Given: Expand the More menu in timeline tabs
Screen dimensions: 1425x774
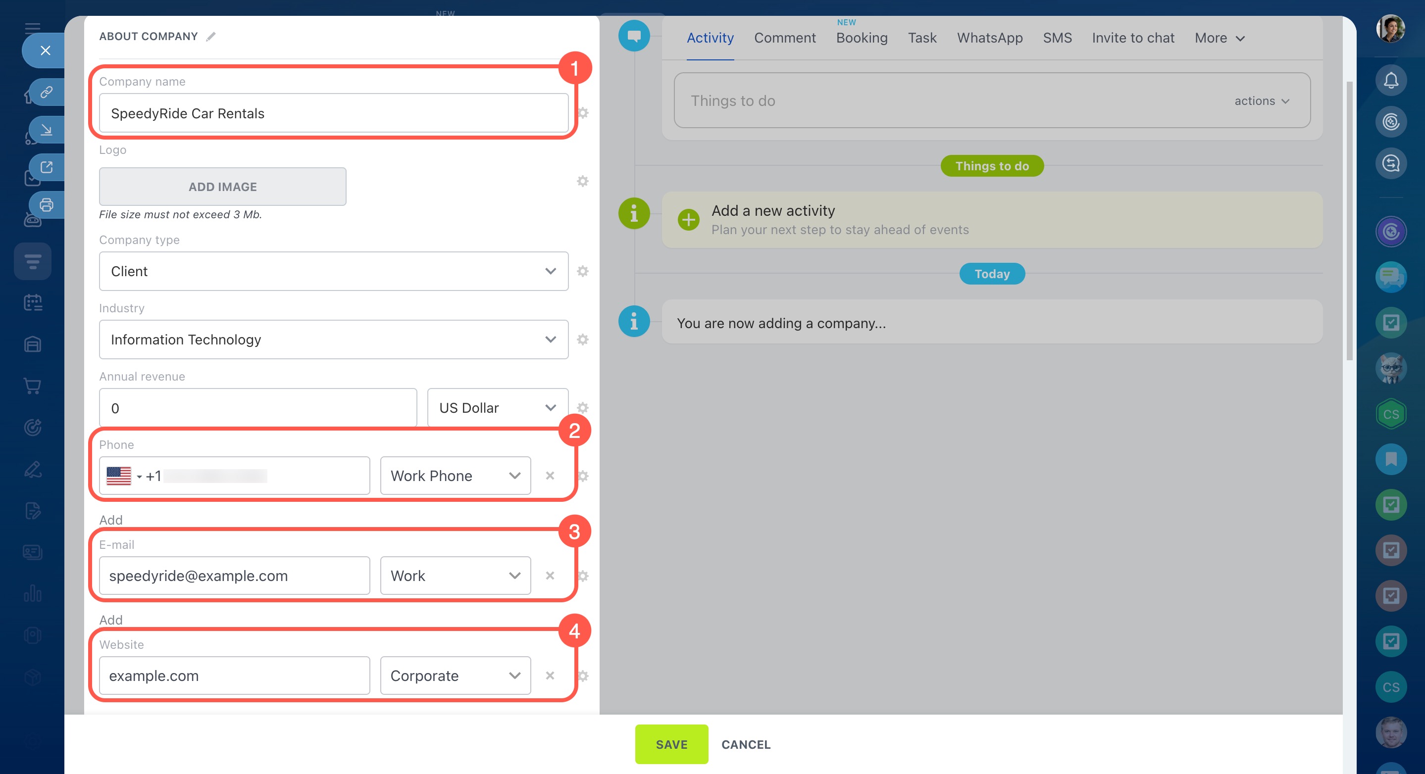Looking at the screenshot, I should click(x=1219, y=38).
